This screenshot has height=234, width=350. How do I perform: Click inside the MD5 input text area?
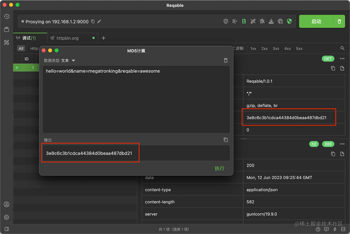pyautogui.click(x=136, y=100)
